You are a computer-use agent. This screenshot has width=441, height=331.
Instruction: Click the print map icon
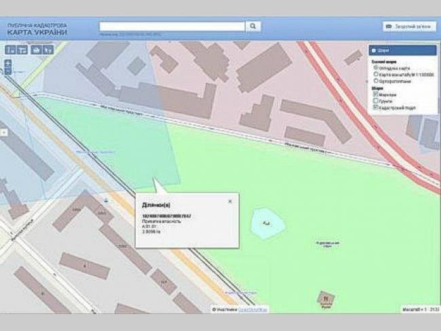pos(35,50)
